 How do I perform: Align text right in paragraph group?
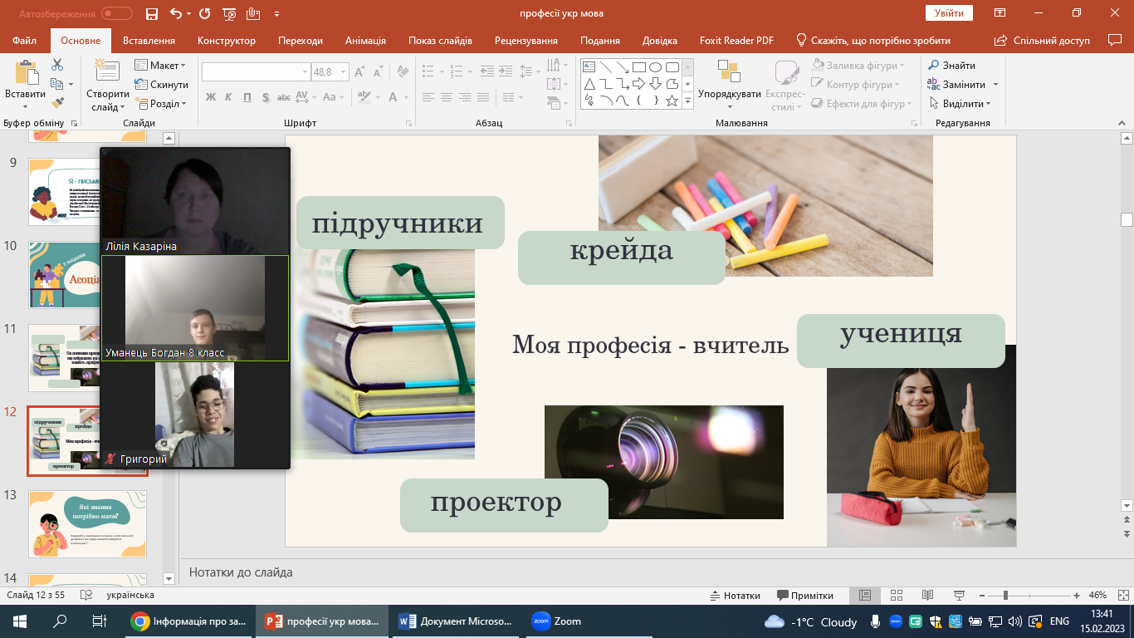point(465,97)
